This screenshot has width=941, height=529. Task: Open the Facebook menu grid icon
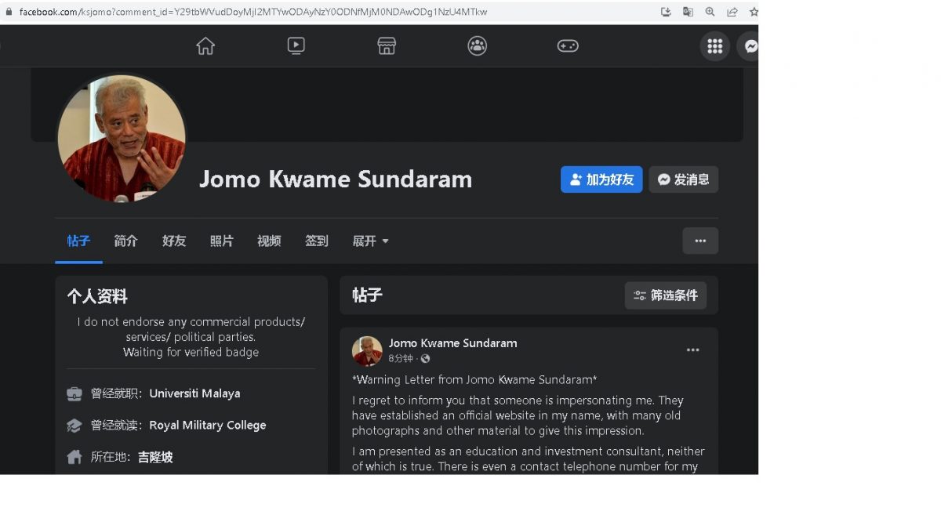point(714,46)
